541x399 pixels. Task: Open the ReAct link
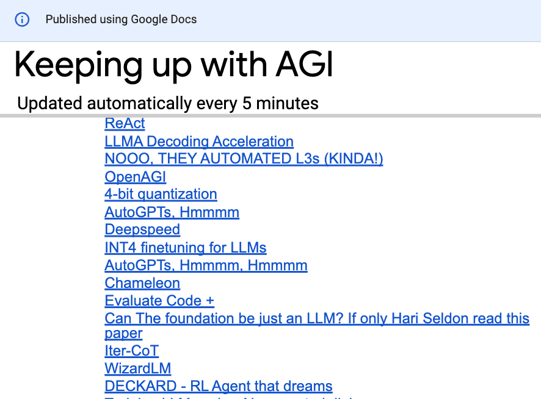tap(125, 123)
